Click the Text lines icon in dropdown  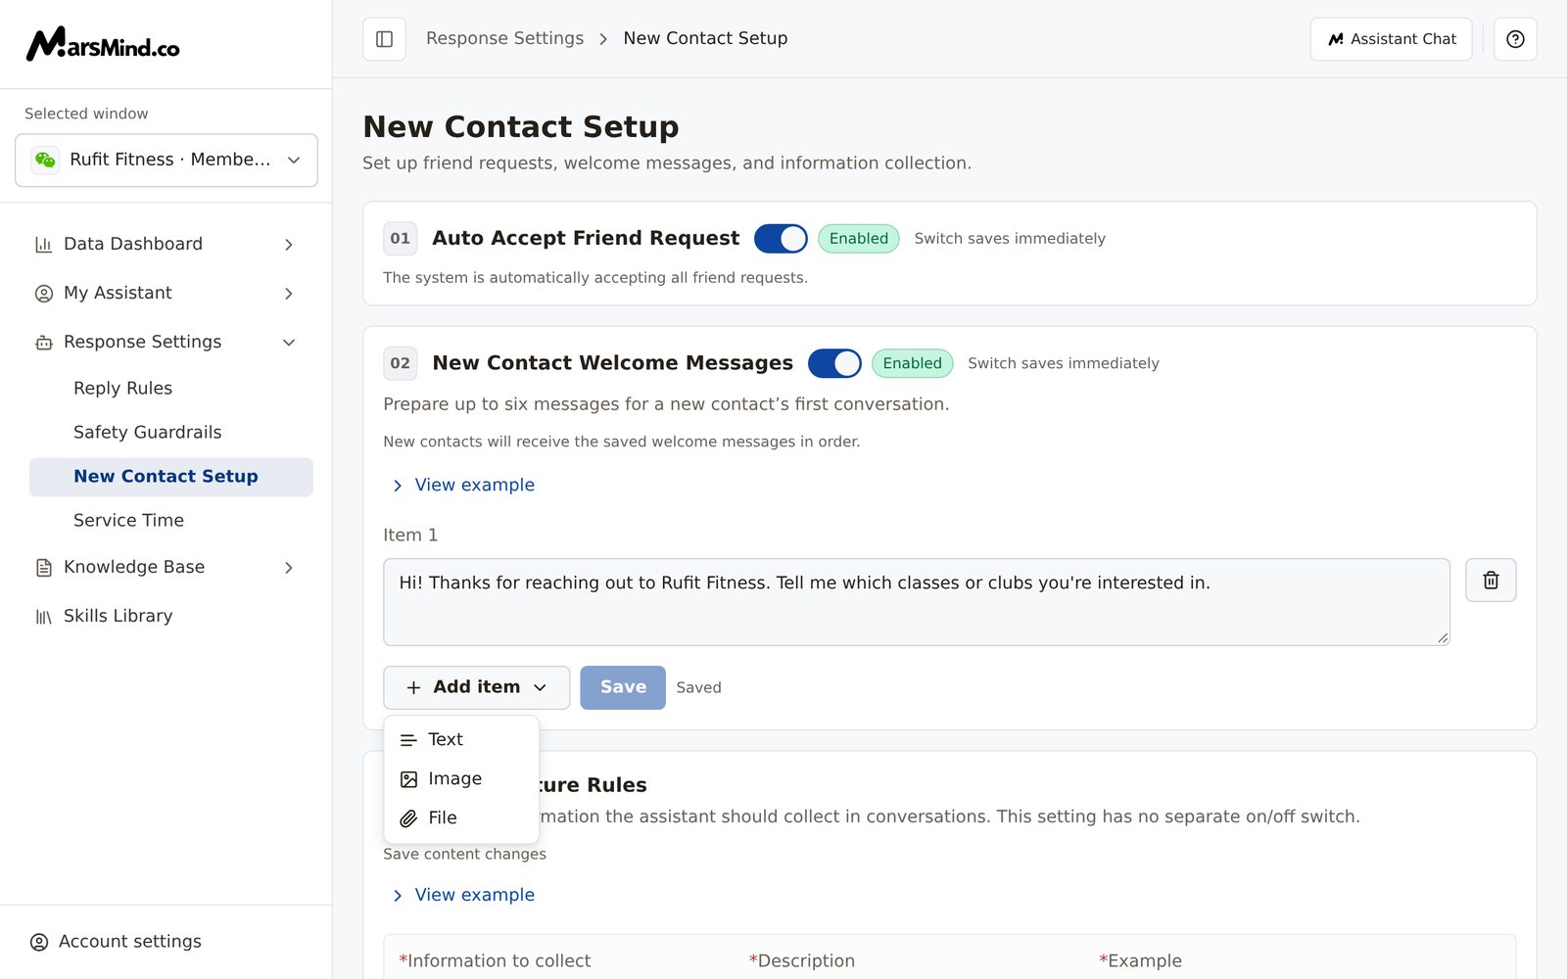pyautogui.click(x=408, y=740)
